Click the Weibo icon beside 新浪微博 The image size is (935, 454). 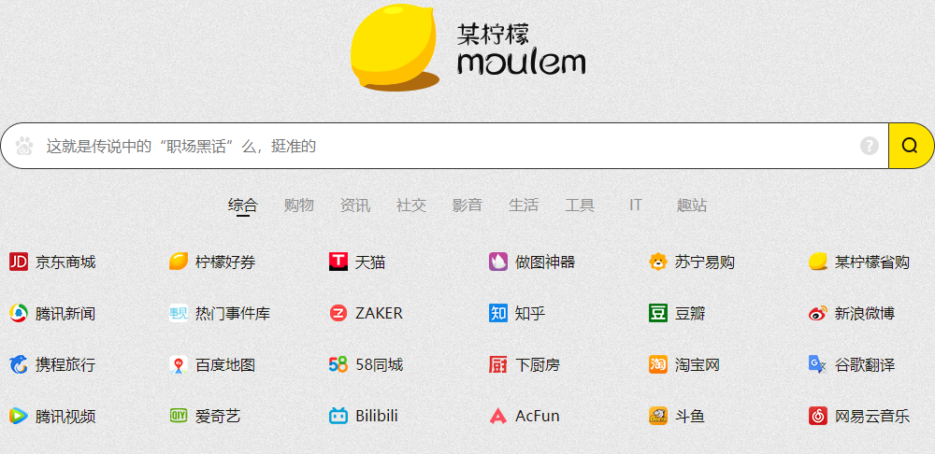(x=818, y=313)
